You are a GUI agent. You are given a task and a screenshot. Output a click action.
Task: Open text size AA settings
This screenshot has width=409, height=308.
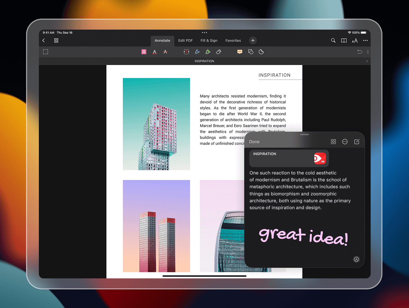click(x=355, y=41)
